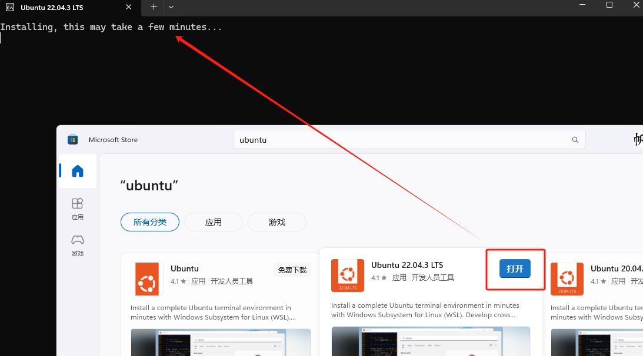Open the Ubuntu 22.04.3 LTS title
The width and height of the screenshot is (643, 356).
[407, 265]
